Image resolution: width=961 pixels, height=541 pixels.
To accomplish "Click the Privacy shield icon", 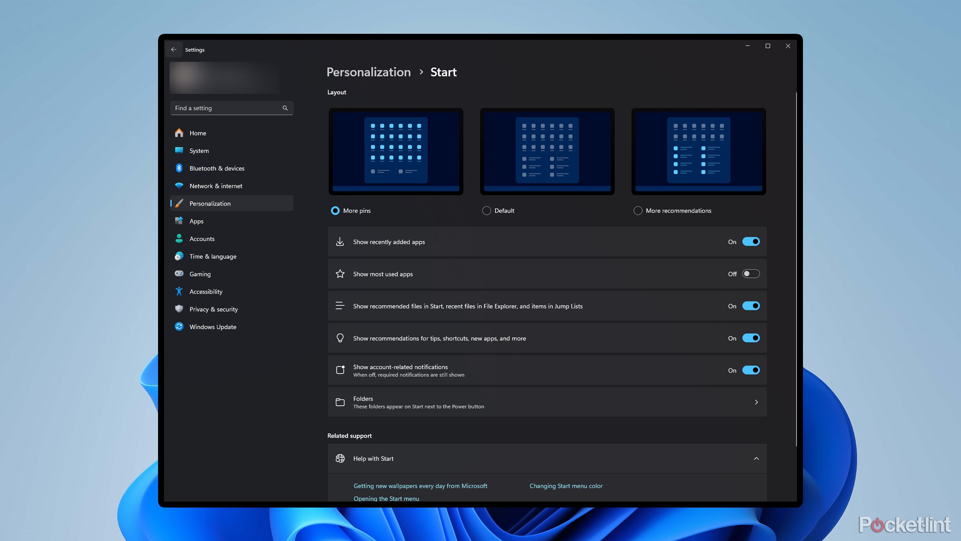I will coord(179,309).
